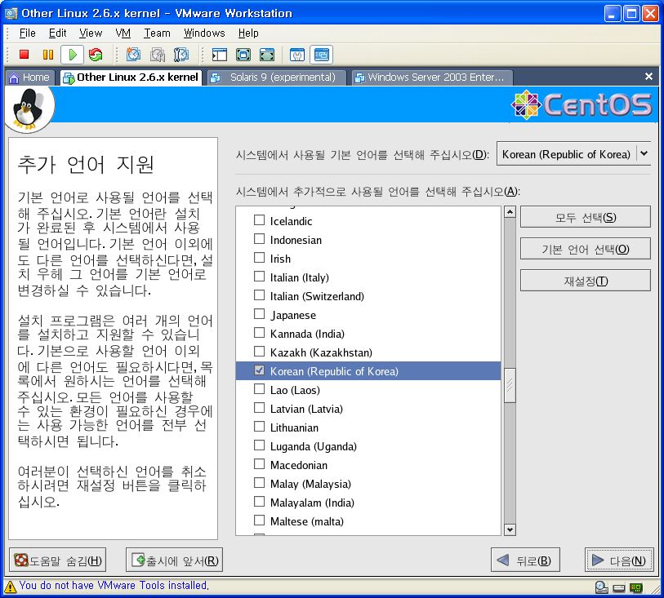Click the red Power Off toolbar icon
The width and height of the screenshot is (664, 598).
pos(24,55)
